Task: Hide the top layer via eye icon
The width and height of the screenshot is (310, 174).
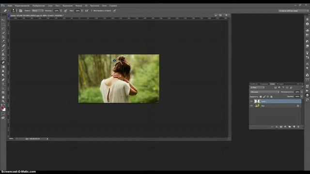Action: pos(251,101)
